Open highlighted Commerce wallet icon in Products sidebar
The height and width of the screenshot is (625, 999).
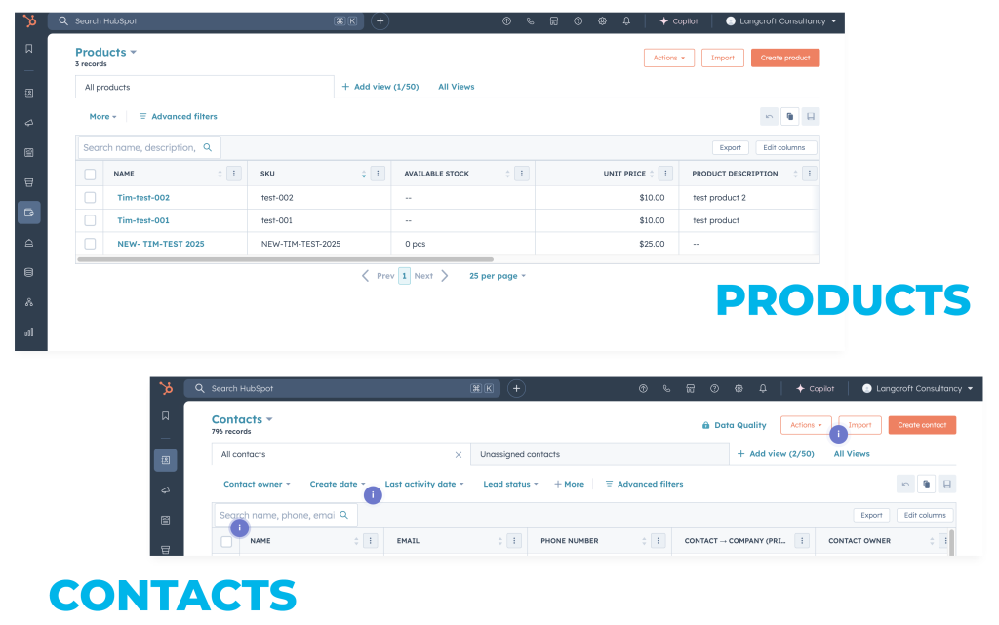(x=29, y=213)
